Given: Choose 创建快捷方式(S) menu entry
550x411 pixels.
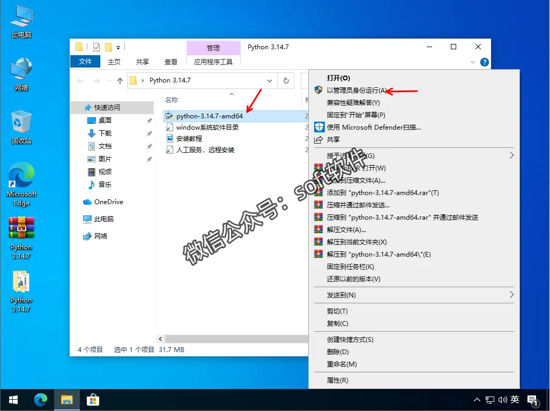Looking at the screenshot, I should [414, 339].
